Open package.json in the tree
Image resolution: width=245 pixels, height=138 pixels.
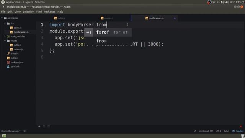click(17, 62)
